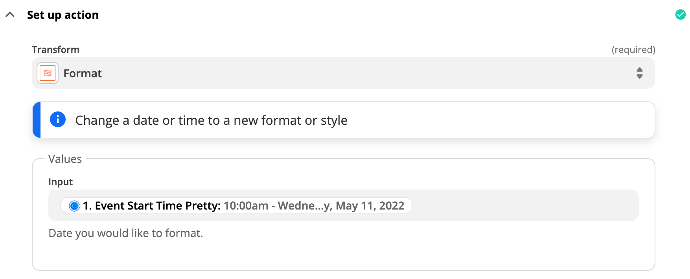
Task: Click blank space inside the Values box
Action: point(393,253)
